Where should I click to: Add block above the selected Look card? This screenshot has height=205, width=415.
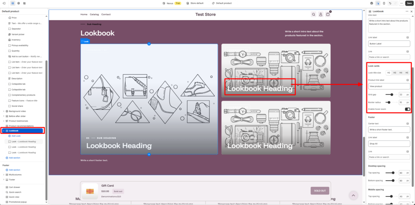tap(149, 44)
